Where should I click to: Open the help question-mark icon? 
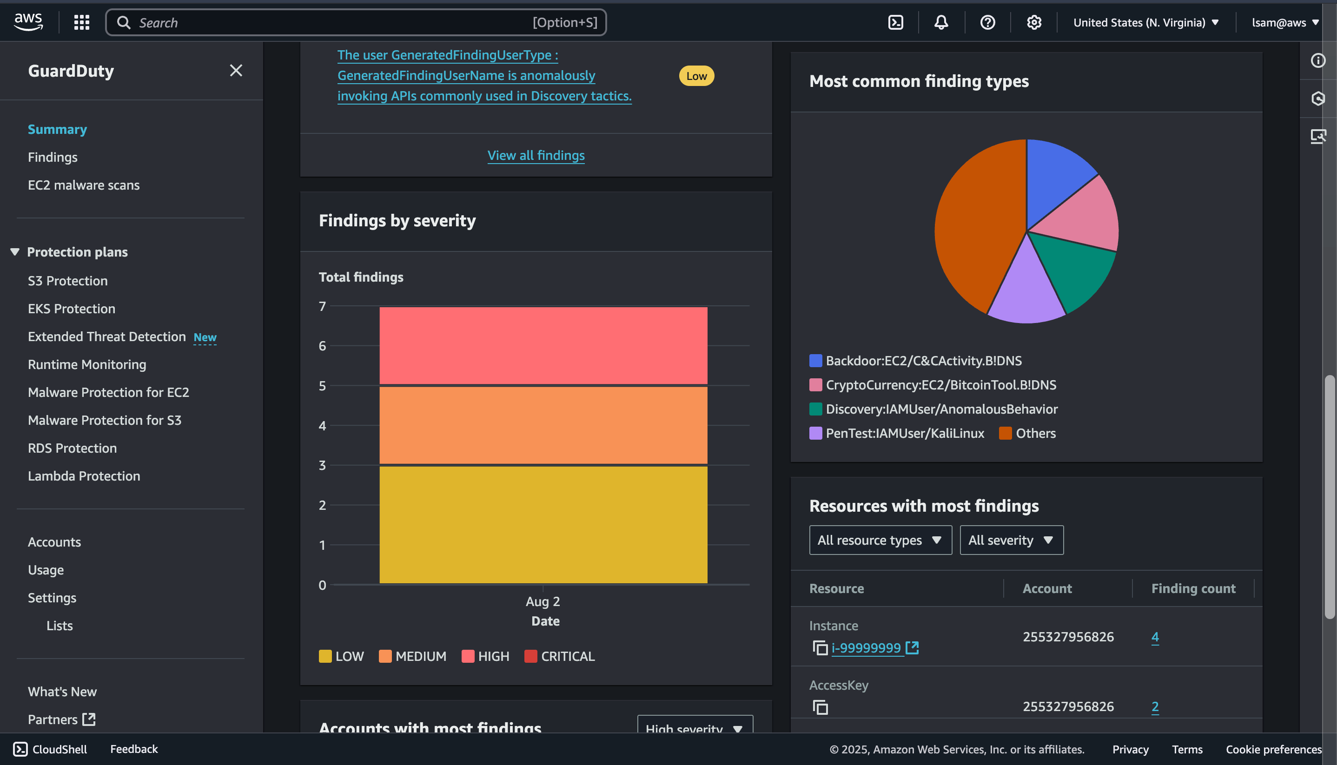pos(987,22)
